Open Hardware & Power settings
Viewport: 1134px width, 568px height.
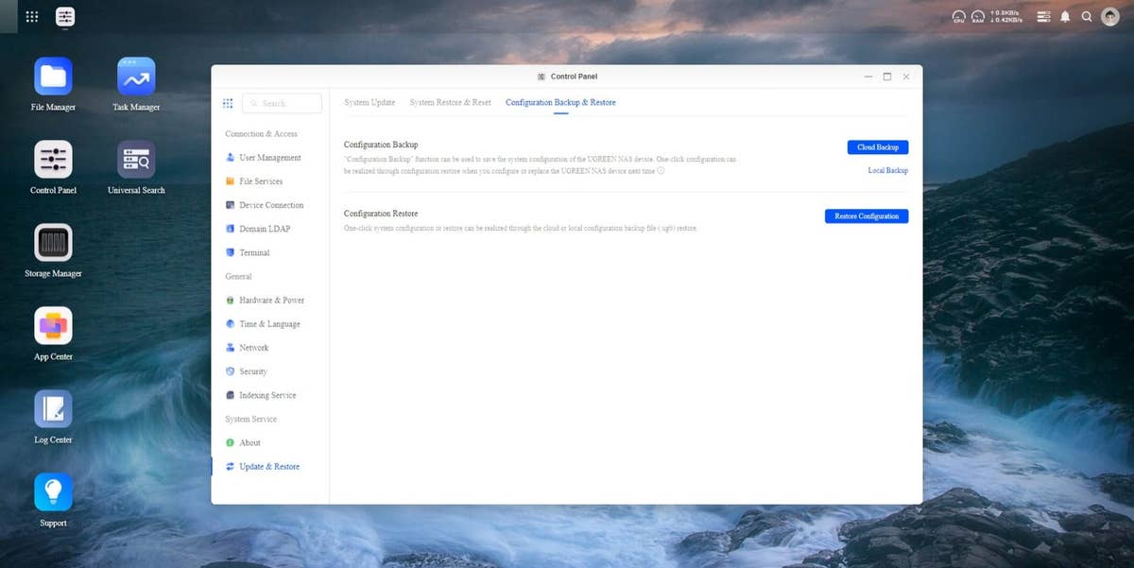[271, 301]
